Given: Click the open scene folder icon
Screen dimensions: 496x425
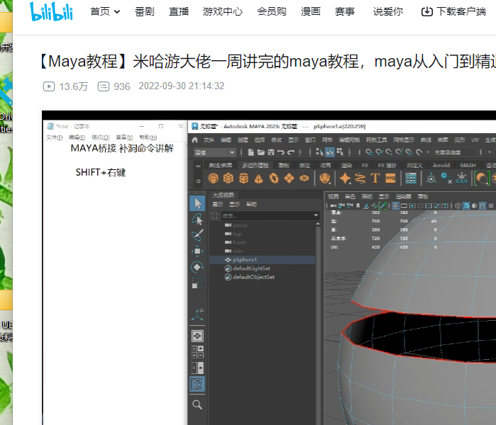Looking at the screenshot, I should pos(261,152).
